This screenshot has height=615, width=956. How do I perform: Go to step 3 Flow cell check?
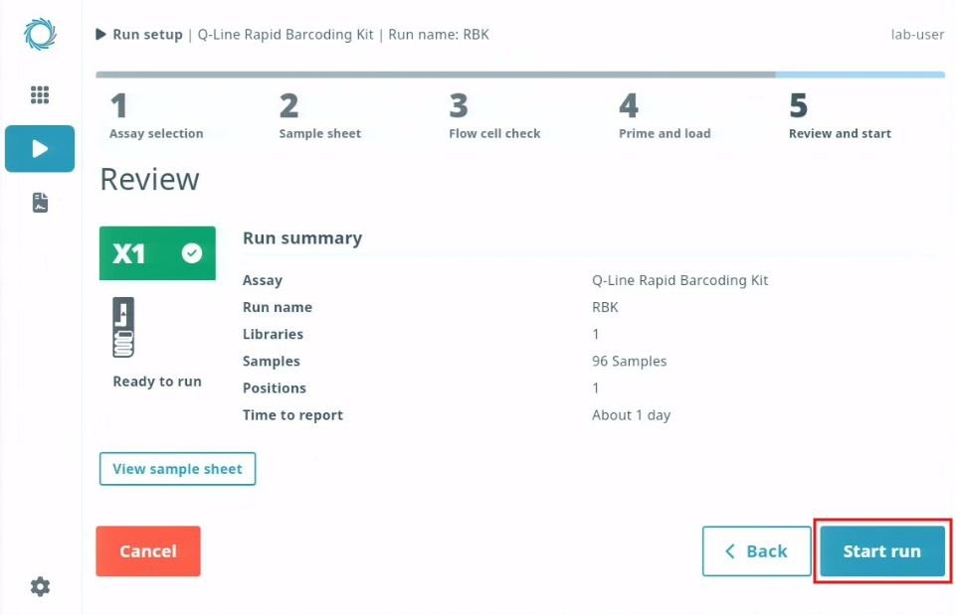[x=494, y=116]
